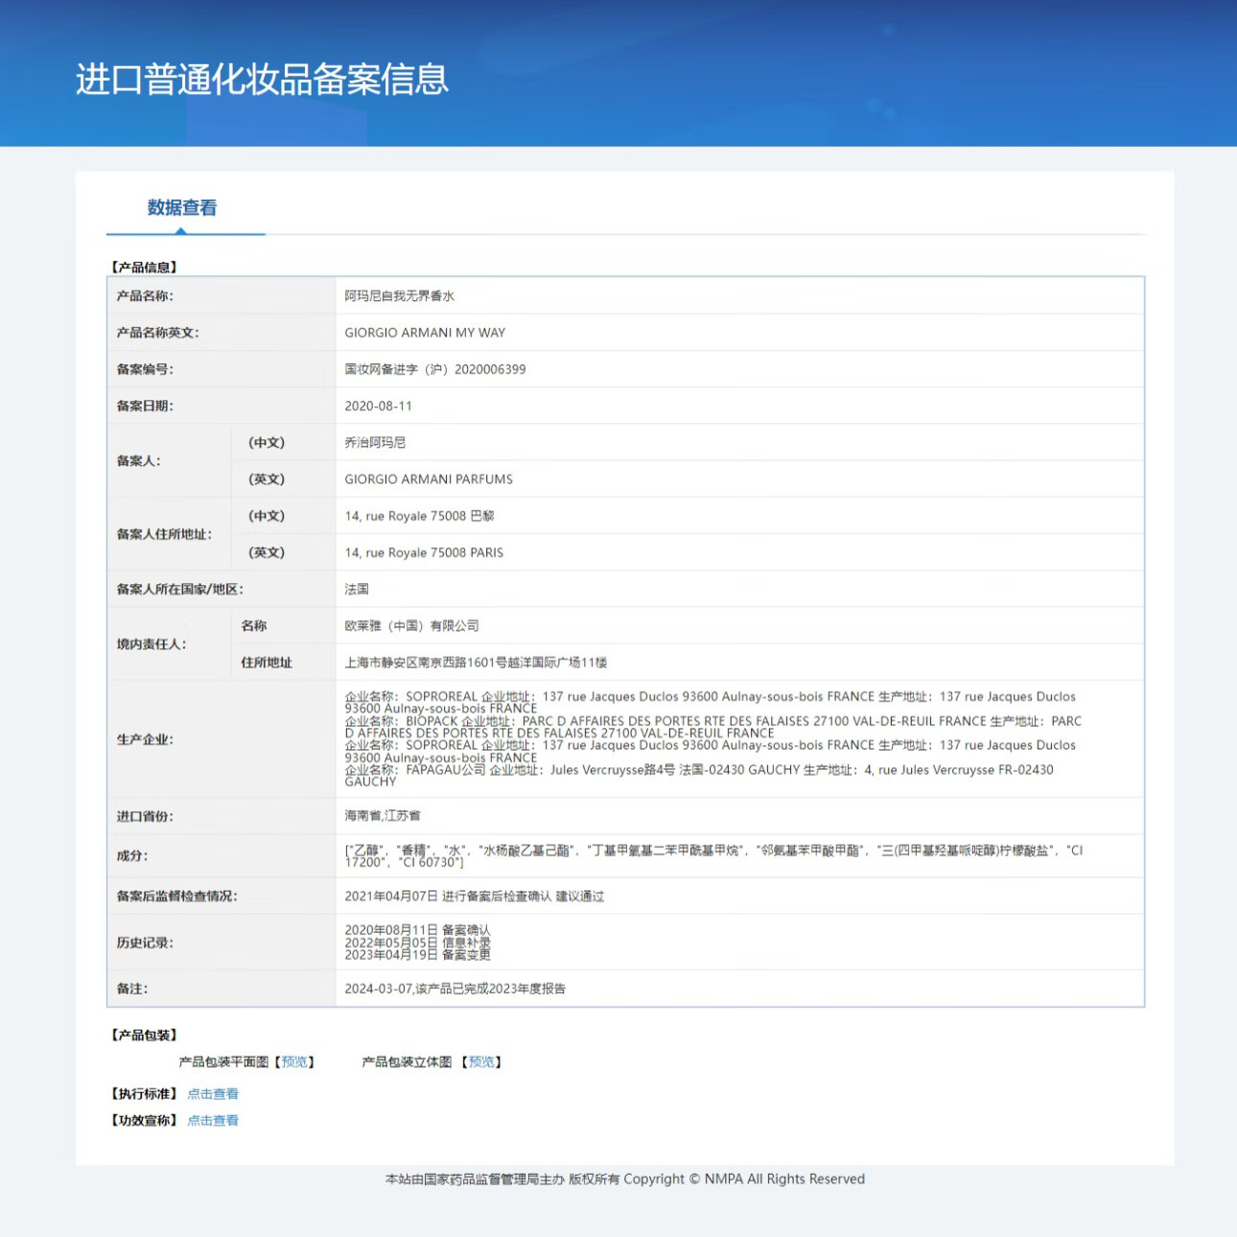This screenshot has width=1237, height=1237.
Task: Click the NMPA copyright footer text
Action: coord(624,1179)
